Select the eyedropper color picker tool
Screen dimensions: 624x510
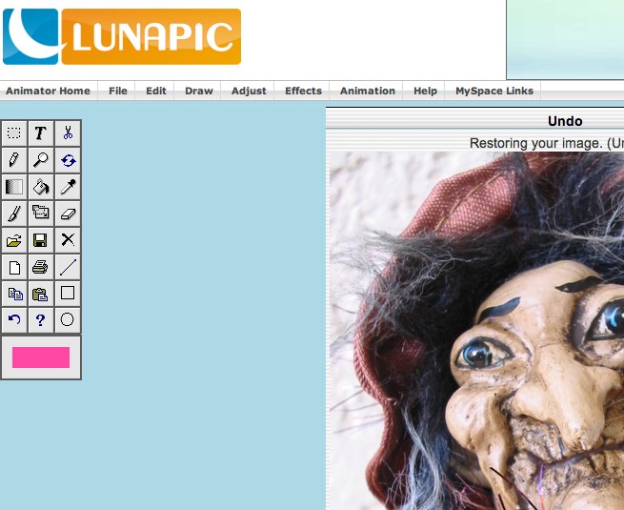tap(68, 187)
